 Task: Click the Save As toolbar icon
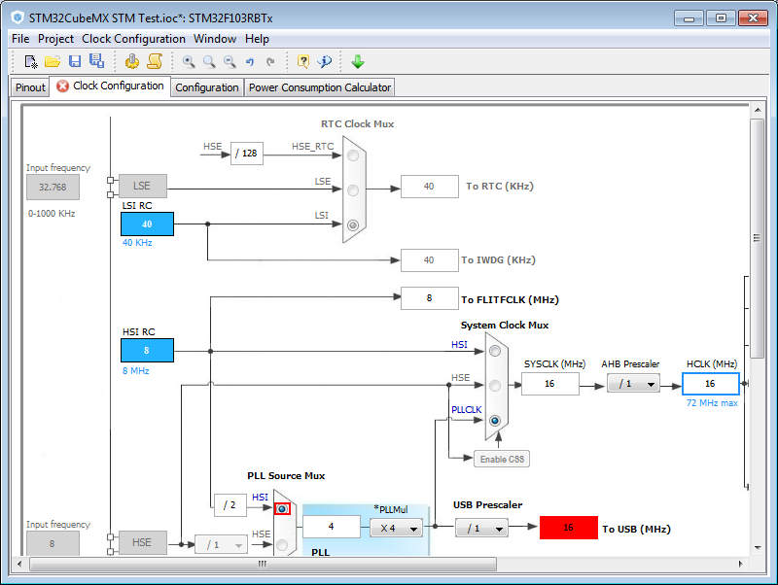(x=96, y=61)
